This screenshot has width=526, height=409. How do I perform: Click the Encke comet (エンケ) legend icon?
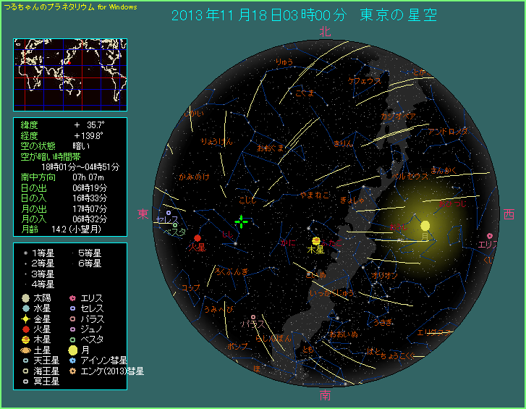tap(73, 370)
